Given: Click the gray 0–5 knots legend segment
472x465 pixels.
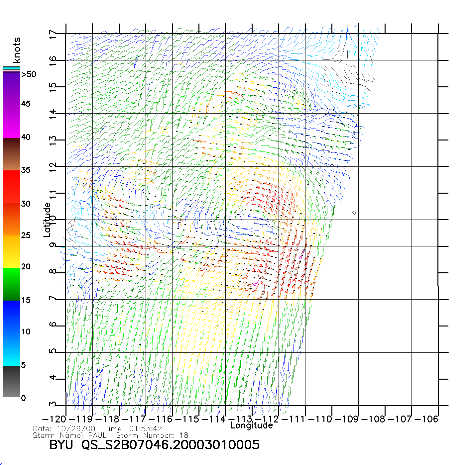Looking at the screenshot, I should (12, 381).
